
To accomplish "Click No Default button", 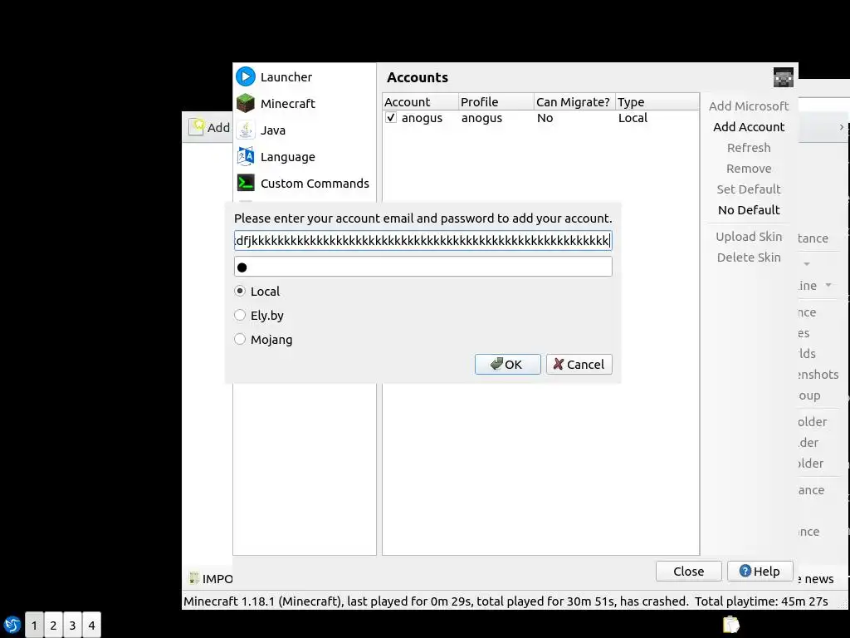I will 749,210.
